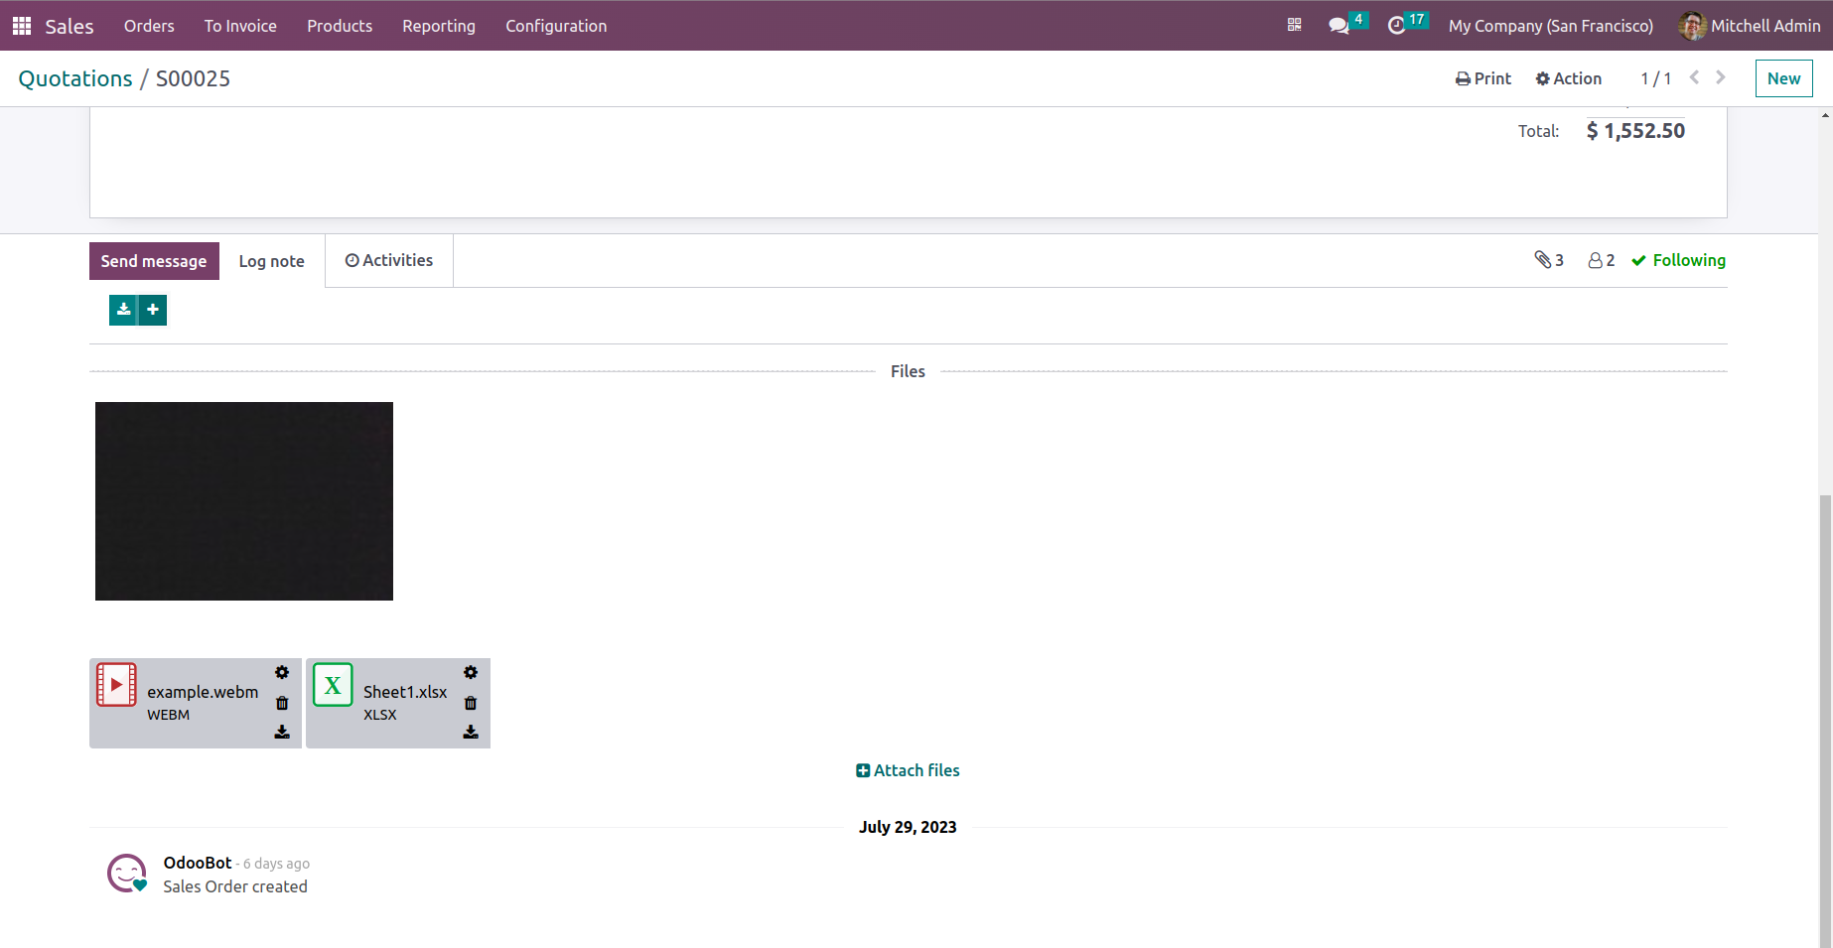This screenshot has width=1833, height=948.
Task: Open the Activities tab
Action: coord(389,260)
